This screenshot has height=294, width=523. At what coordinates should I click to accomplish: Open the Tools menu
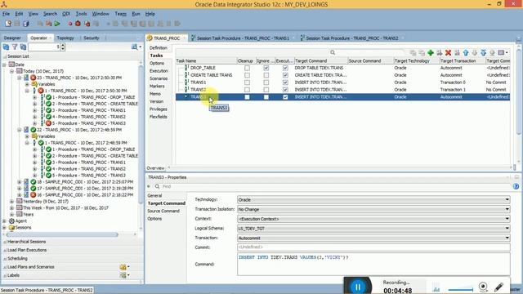point(81,14)
